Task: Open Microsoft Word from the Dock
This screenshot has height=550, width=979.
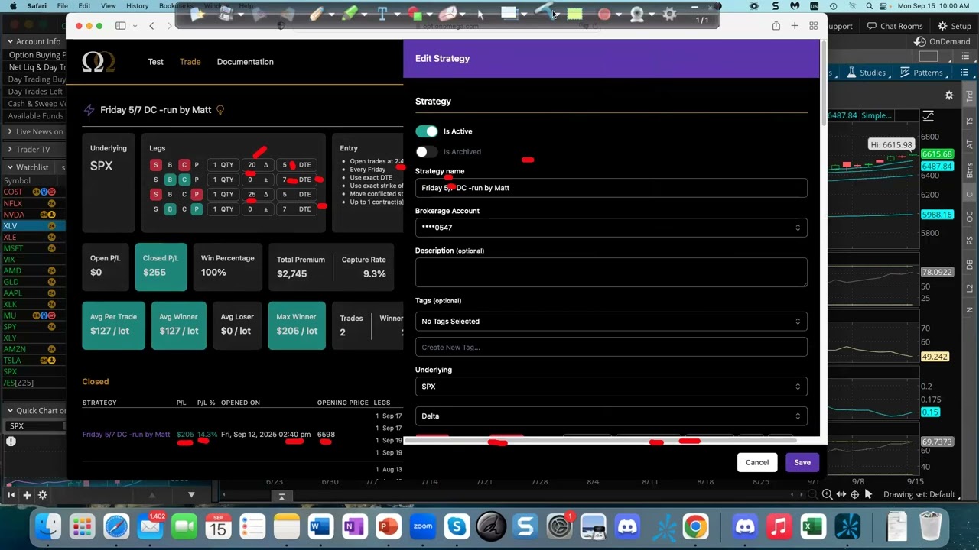Action: (320, 526)
